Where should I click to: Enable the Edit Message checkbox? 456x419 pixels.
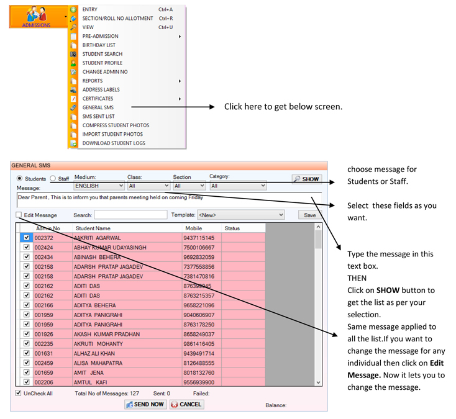pyautogui.click(x=19, y=215)
